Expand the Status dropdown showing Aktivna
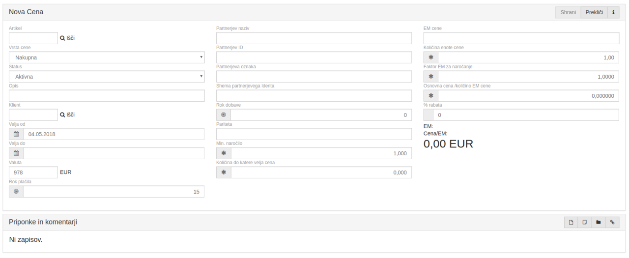This screenshot has height=258, width=629. [x=107, y=77]
